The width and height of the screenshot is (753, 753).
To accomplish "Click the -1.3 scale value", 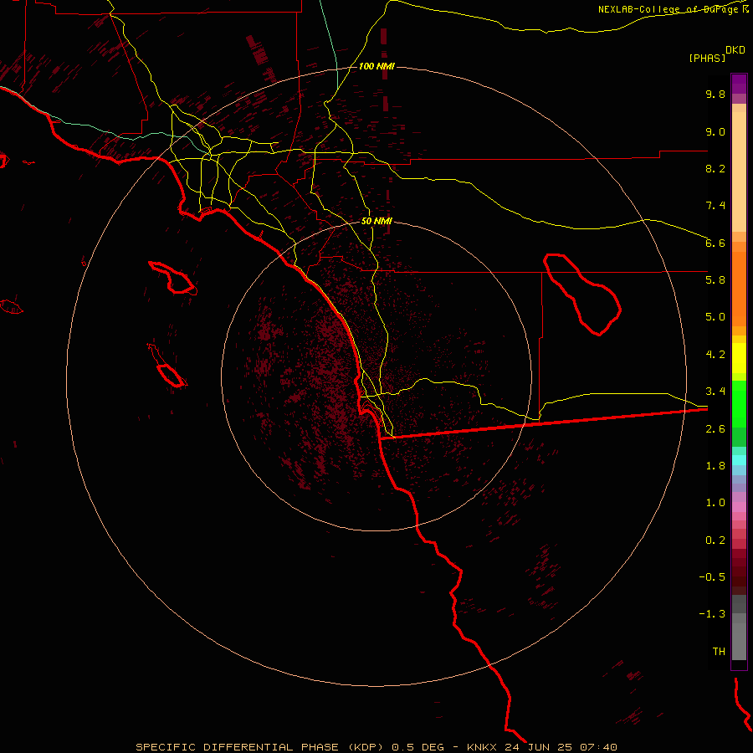I will point(712,614).
